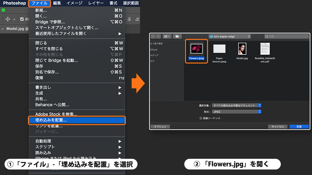The height and width of the screenshot is (175, 312).
Task: Click the タグ sidebar section
Action: (x=152, y=61)
